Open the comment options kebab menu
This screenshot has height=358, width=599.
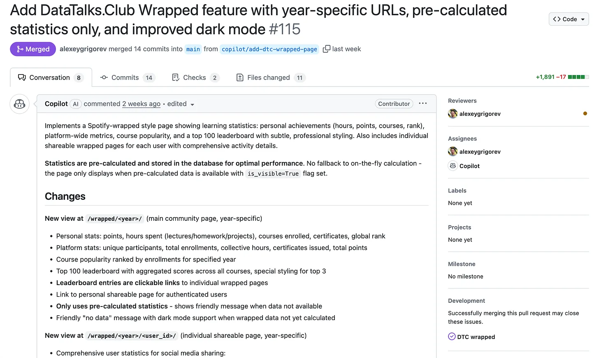click(x=423, y=103)
